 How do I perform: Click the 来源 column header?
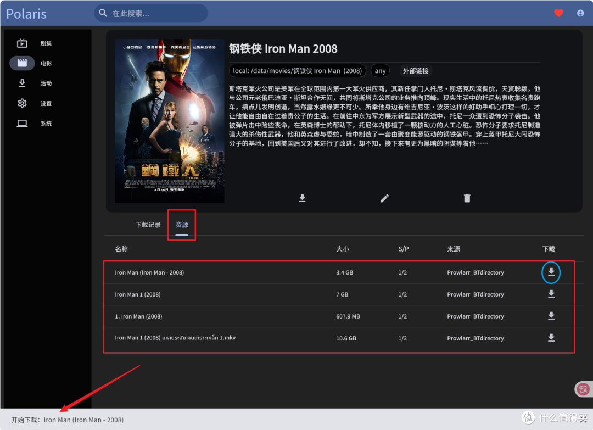(x=454, y=249)
